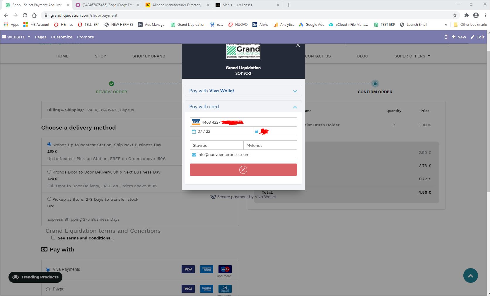Open MS Account bookmark
The image size is (490, 296).
[36, 25]
